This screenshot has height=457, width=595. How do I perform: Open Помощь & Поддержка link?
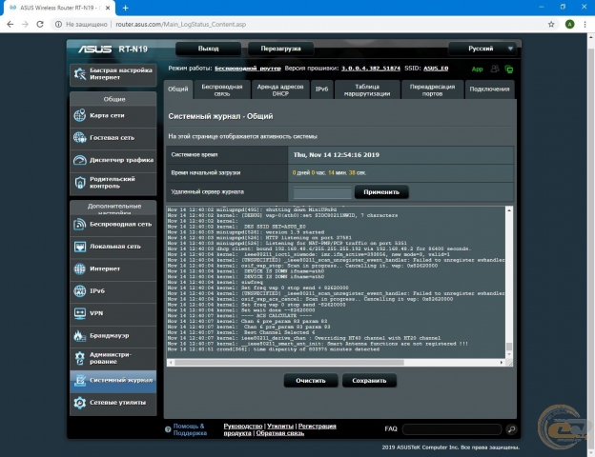coord(190,429)
